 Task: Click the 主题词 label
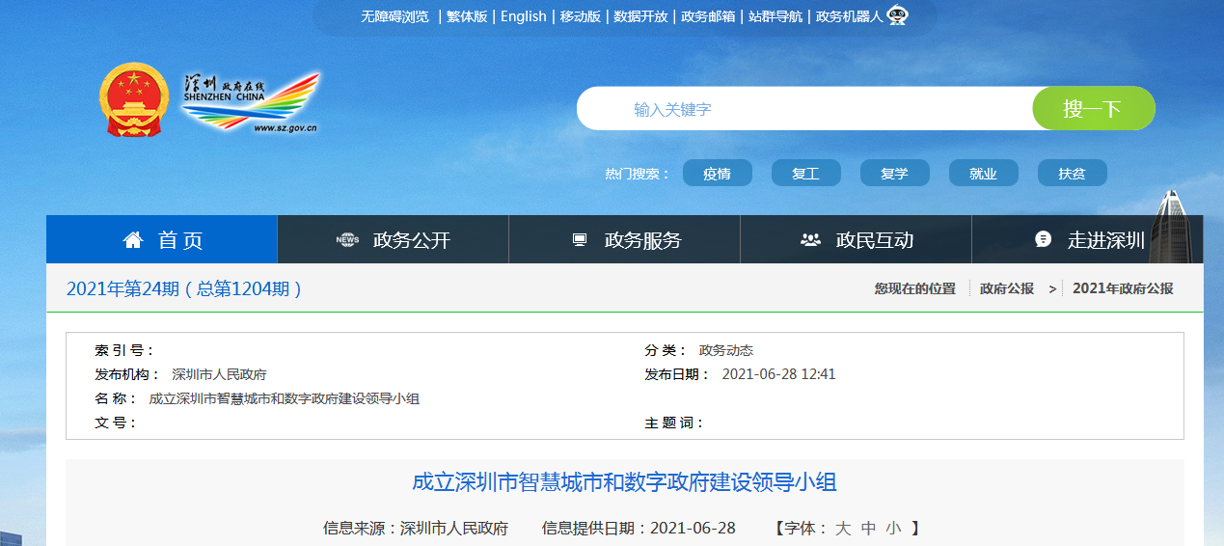click(x=674, y=423)
